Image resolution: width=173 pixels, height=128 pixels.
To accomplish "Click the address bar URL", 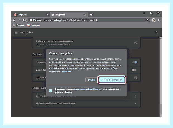I will tap(70, 20).
